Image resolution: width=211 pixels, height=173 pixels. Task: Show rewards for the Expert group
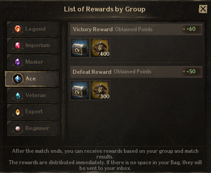33,112
